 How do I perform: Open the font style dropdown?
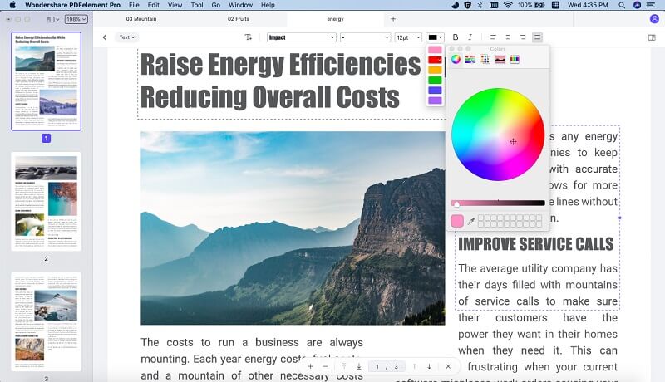click(365, 37)
